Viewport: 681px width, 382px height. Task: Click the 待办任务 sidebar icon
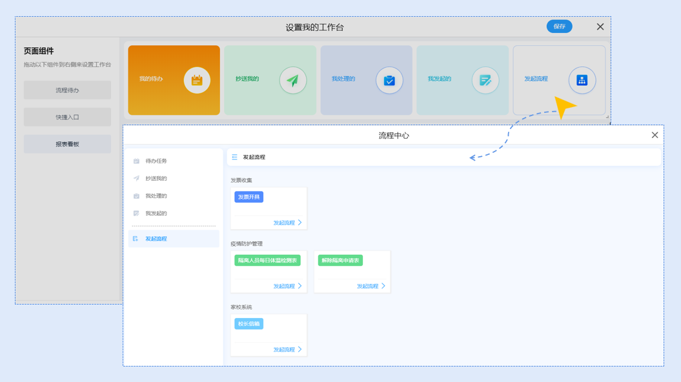pos(136,161)
